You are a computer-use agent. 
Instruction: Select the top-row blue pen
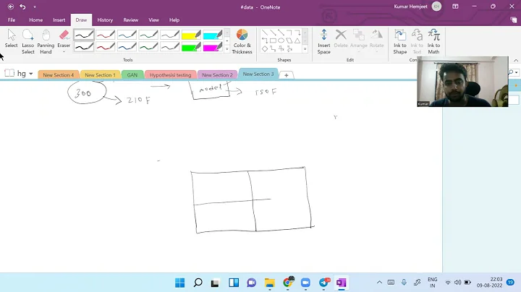click(x=127, y=35)
